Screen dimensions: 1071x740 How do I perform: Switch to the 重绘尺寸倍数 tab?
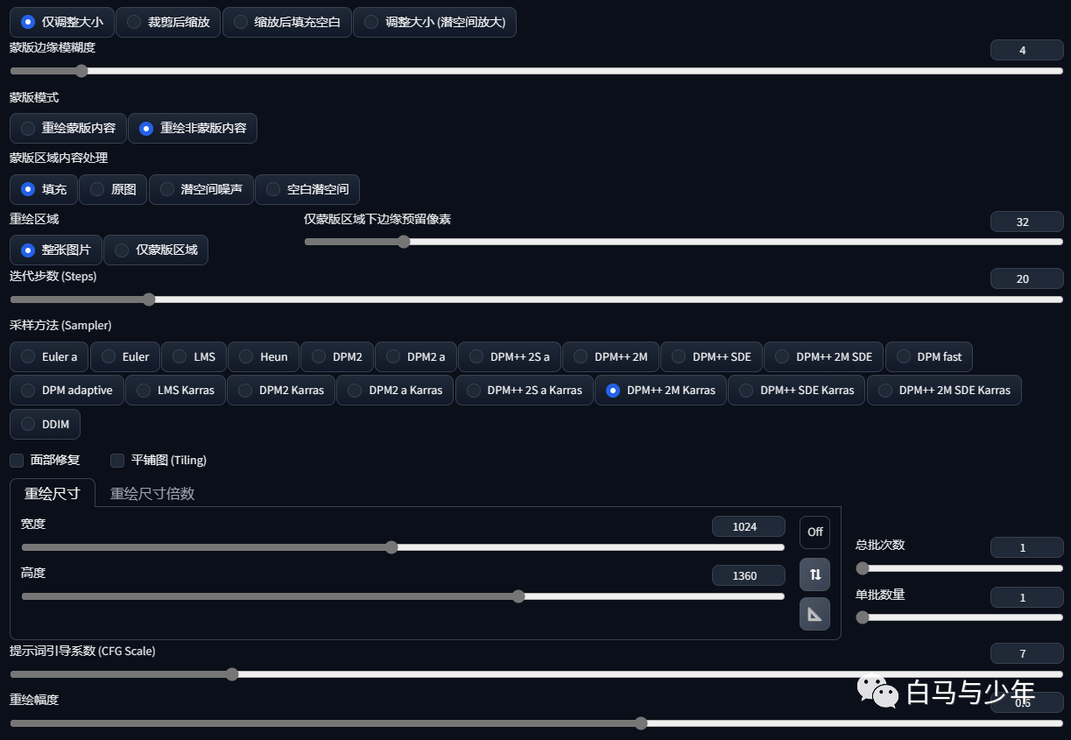(152, 493)
